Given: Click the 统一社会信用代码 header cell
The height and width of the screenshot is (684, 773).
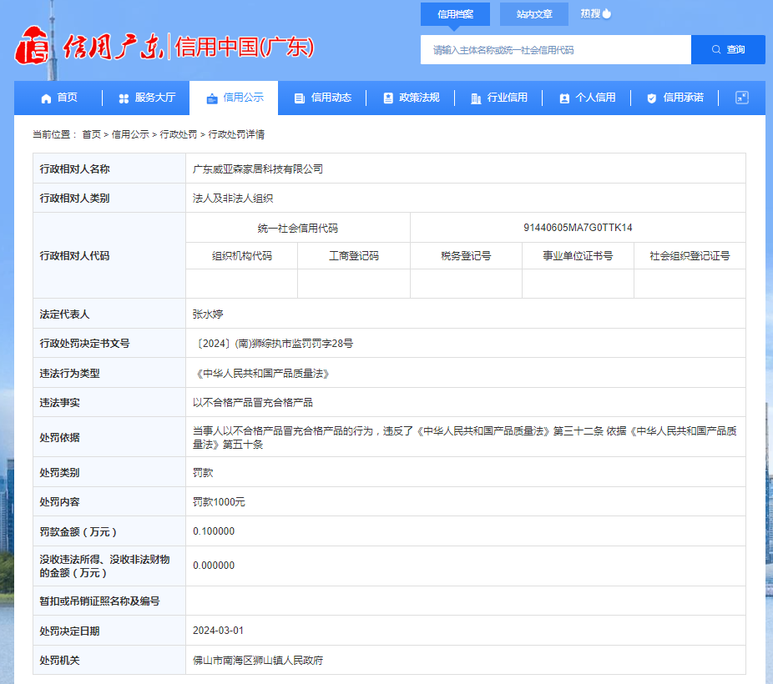Looking at the screenshot, I should [x=298, y=228].
